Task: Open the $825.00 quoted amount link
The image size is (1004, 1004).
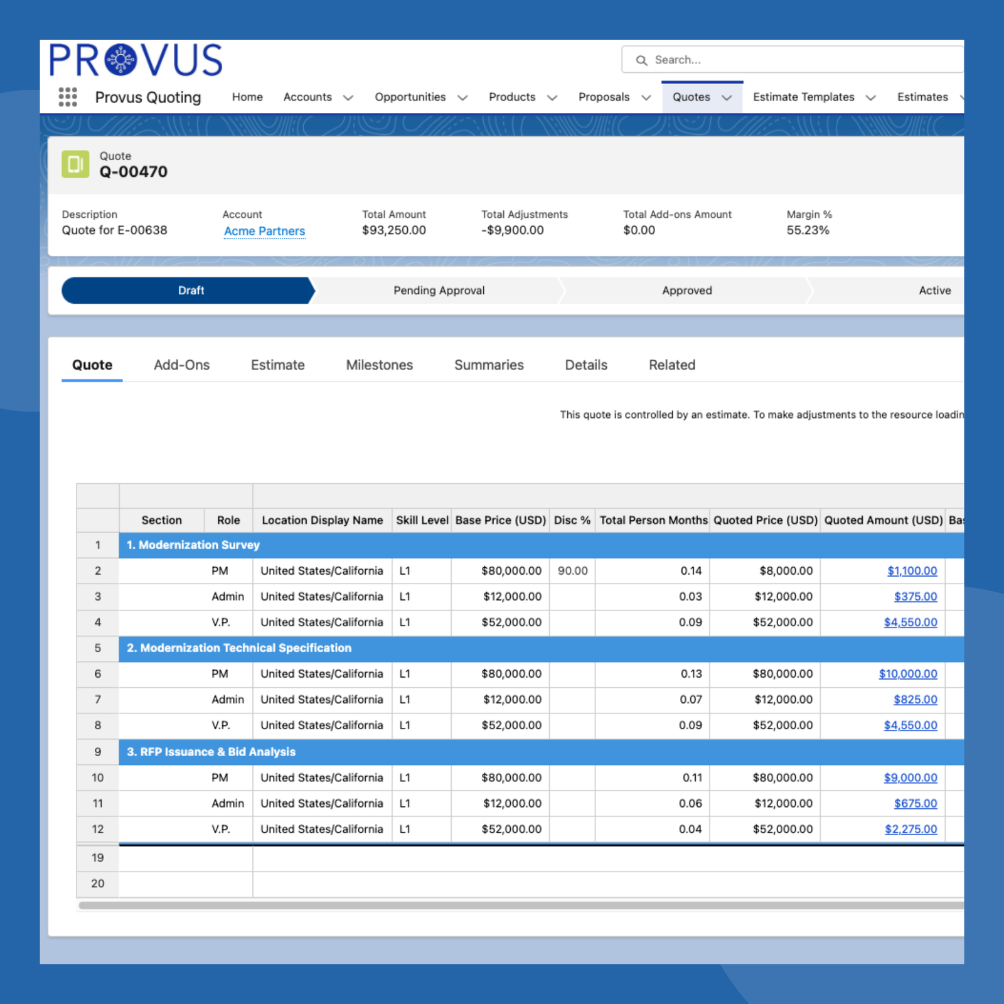Action: (x=916, y=700)
